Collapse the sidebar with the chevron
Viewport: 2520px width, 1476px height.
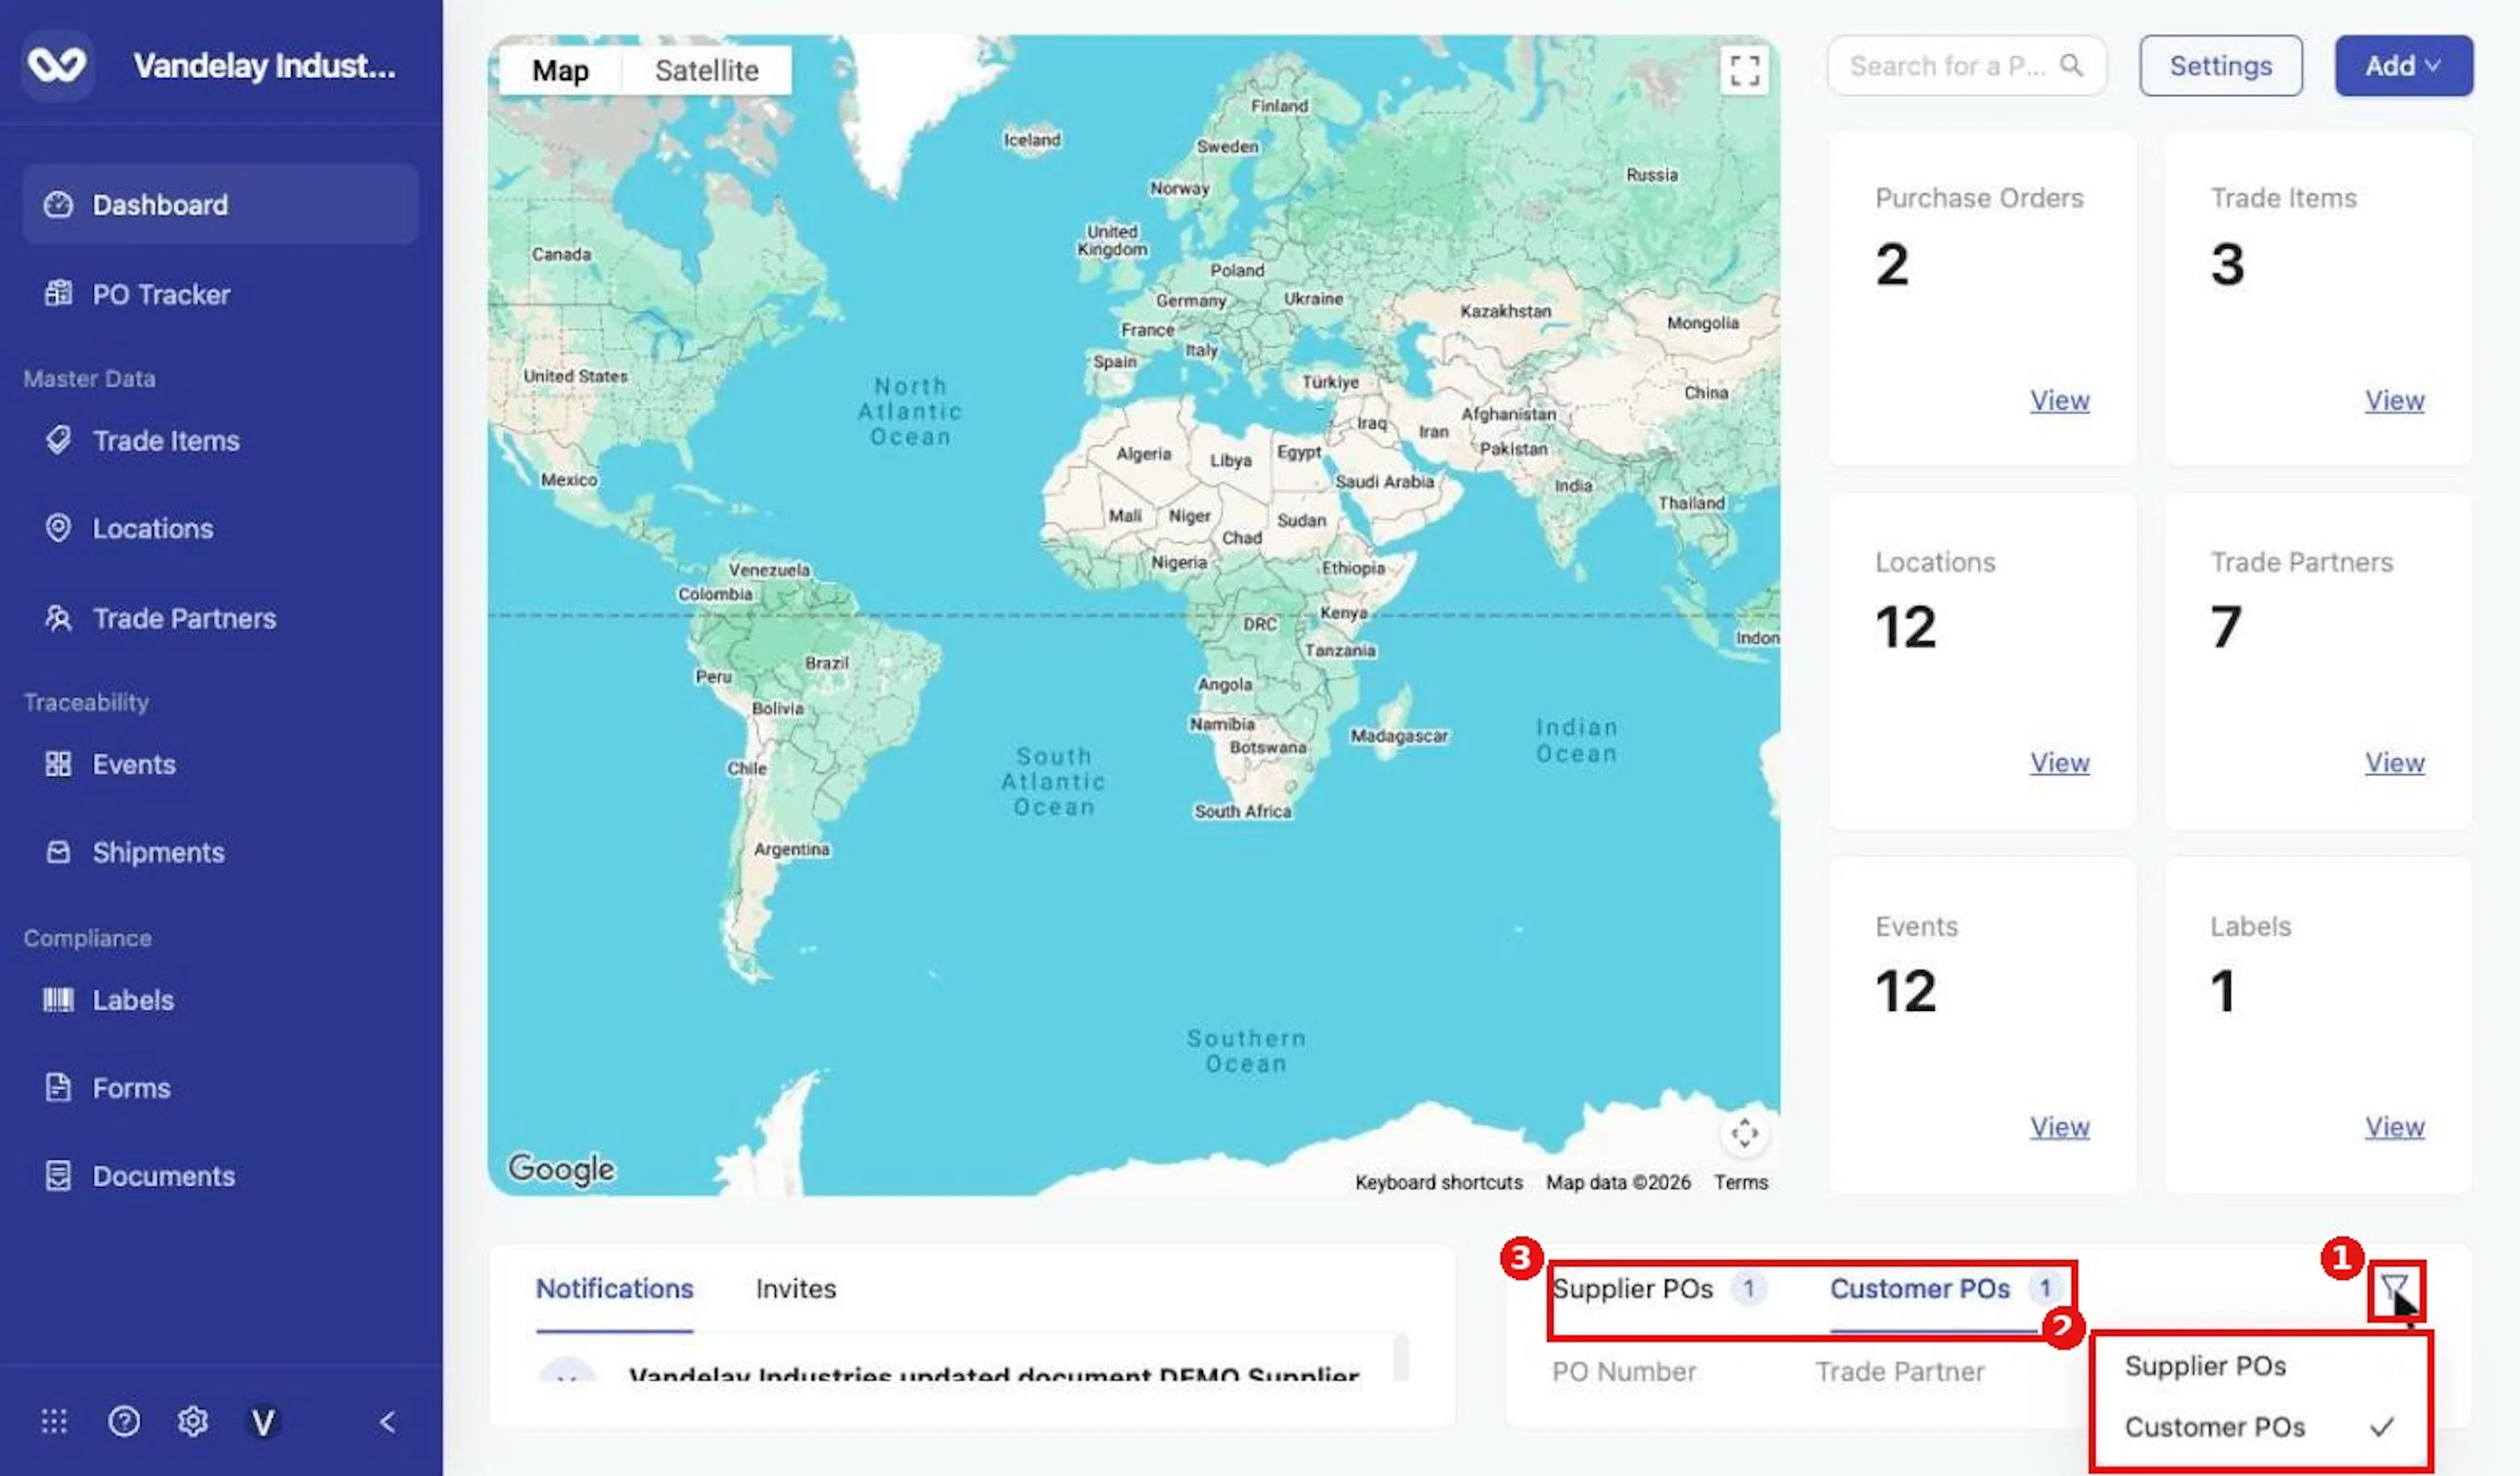pyautogui.click(x=388, y=1421)
